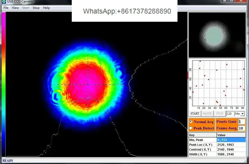Click the crosshair center on the beam image
Screen dimensions: 249x164
pyautogui.click(x=88, y=85)
